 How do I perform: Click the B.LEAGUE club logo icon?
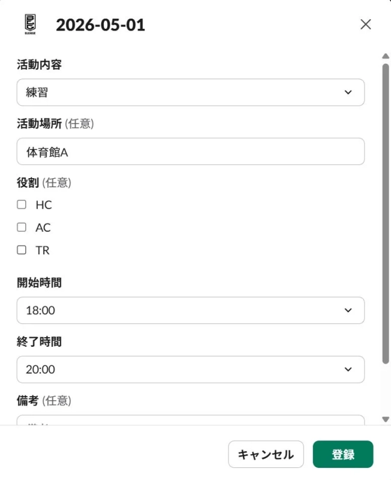pos(31,25)
